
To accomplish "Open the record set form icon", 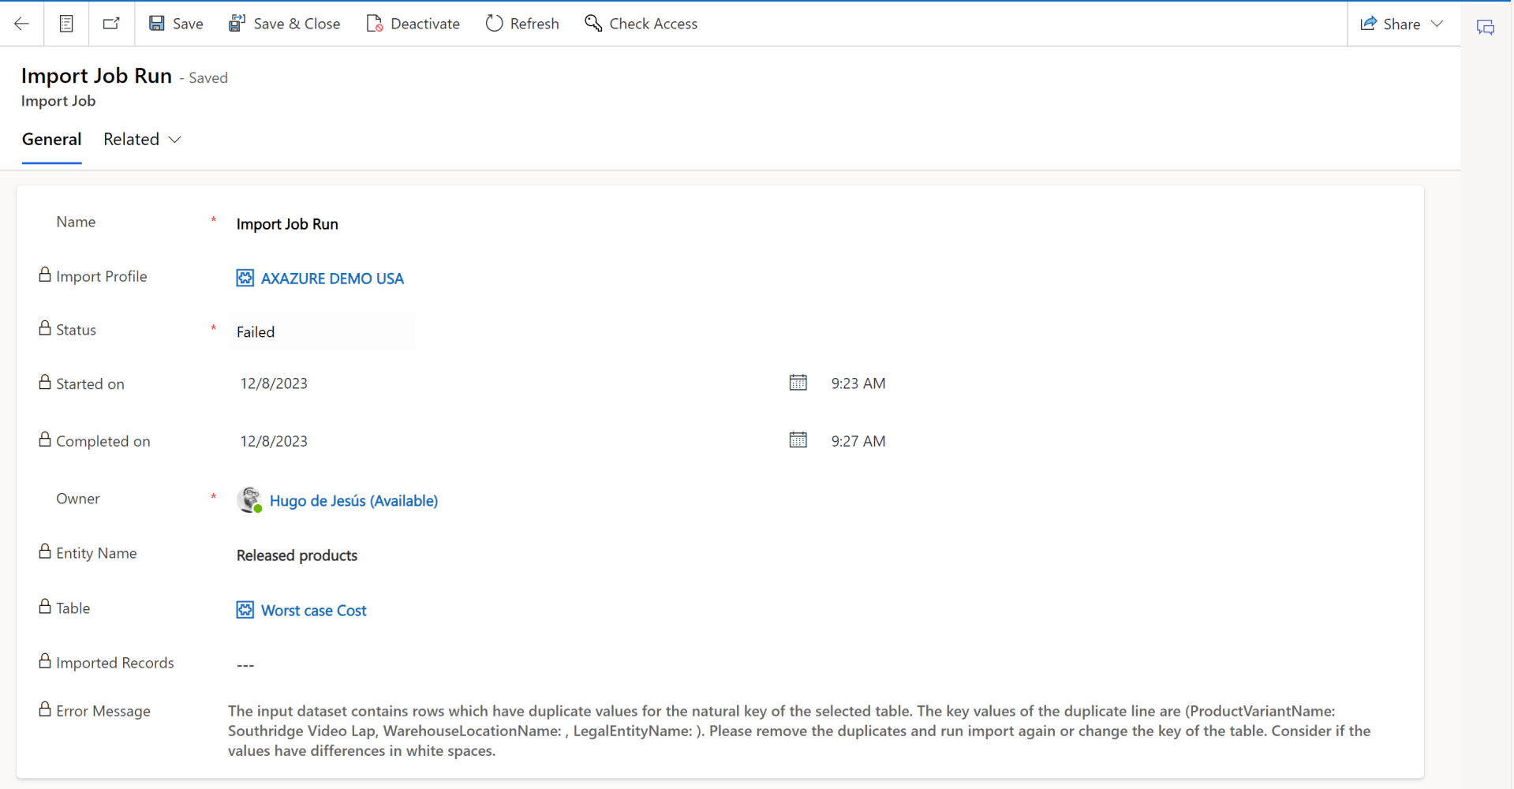I will 66,24.
